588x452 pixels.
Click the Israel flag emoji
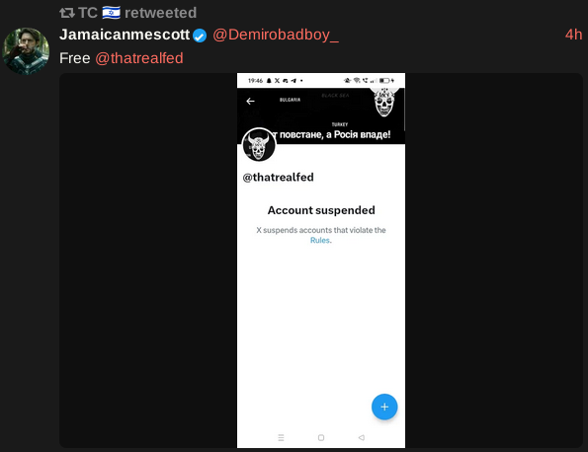click(x=112, y=13)
